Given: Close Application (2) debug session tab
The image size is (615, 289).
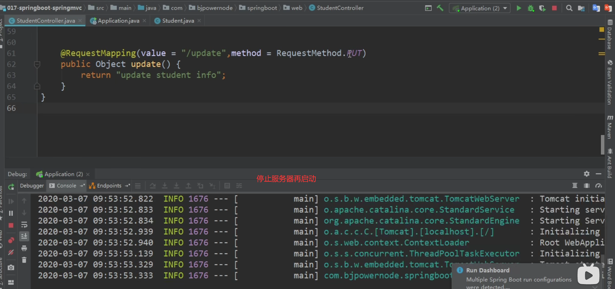Looking at the screenshot, I should (x=88, y=174).
